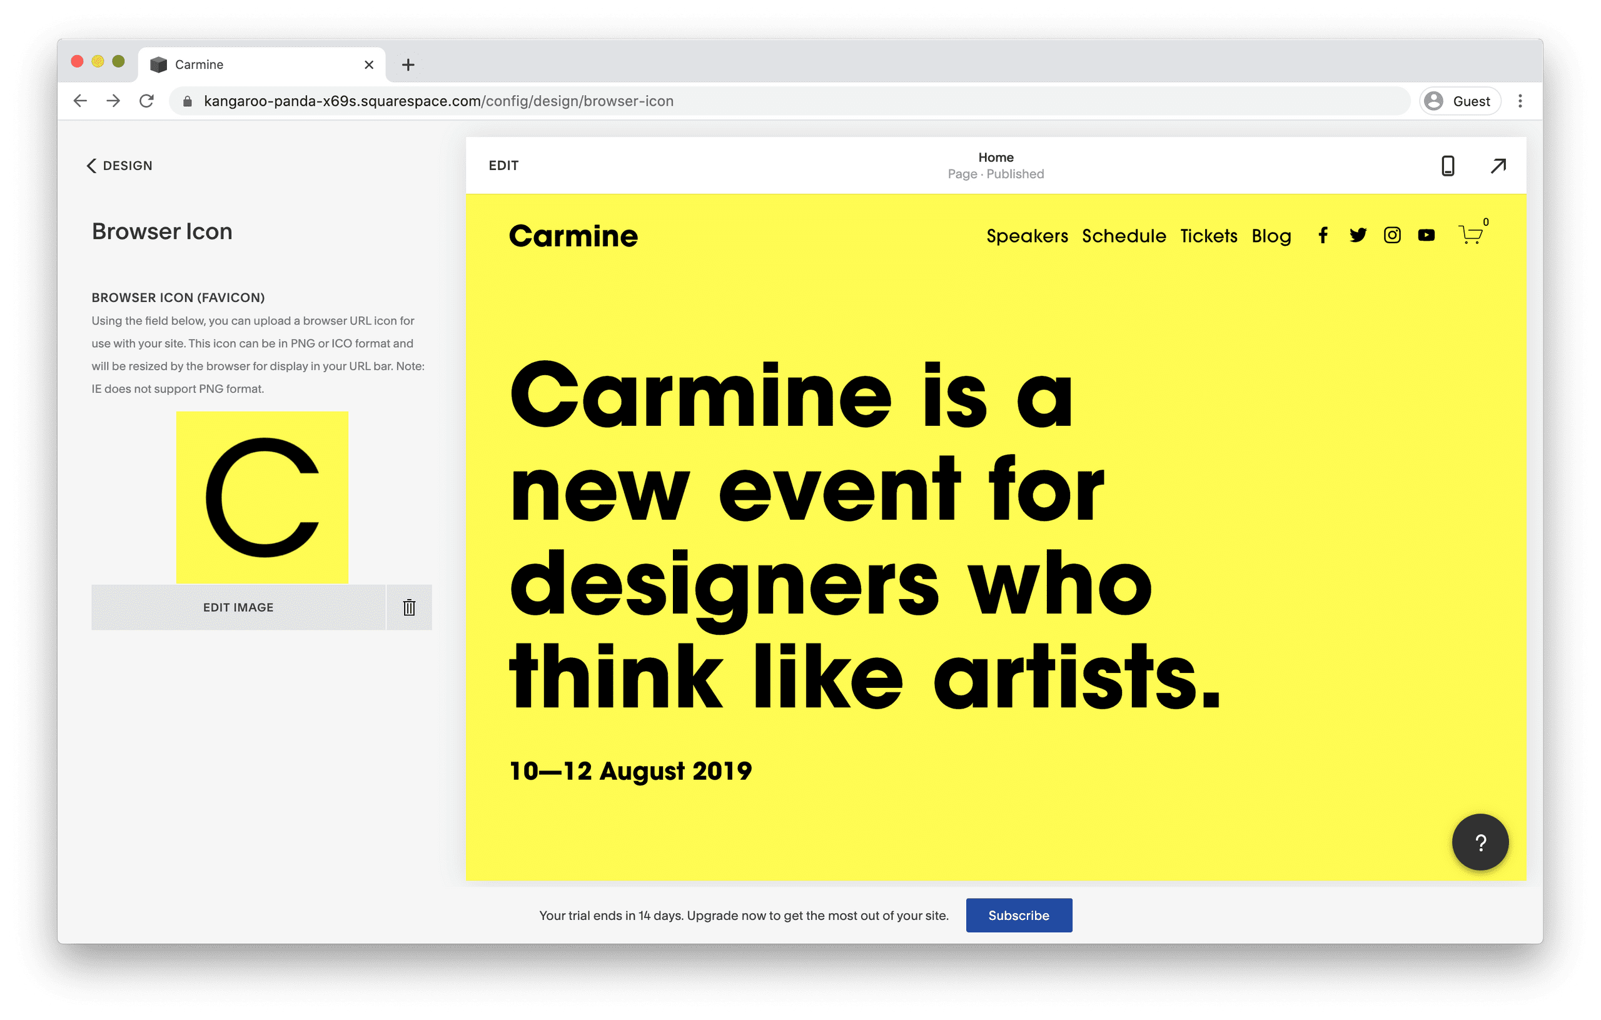The height and width of the screenshot is (1020, 1601).
Task: Click the Instagram social media icon
Action: (1390, 236)
